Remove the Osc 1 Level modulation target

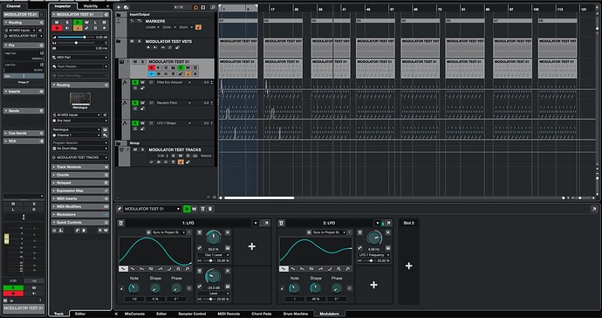(228, 232)
